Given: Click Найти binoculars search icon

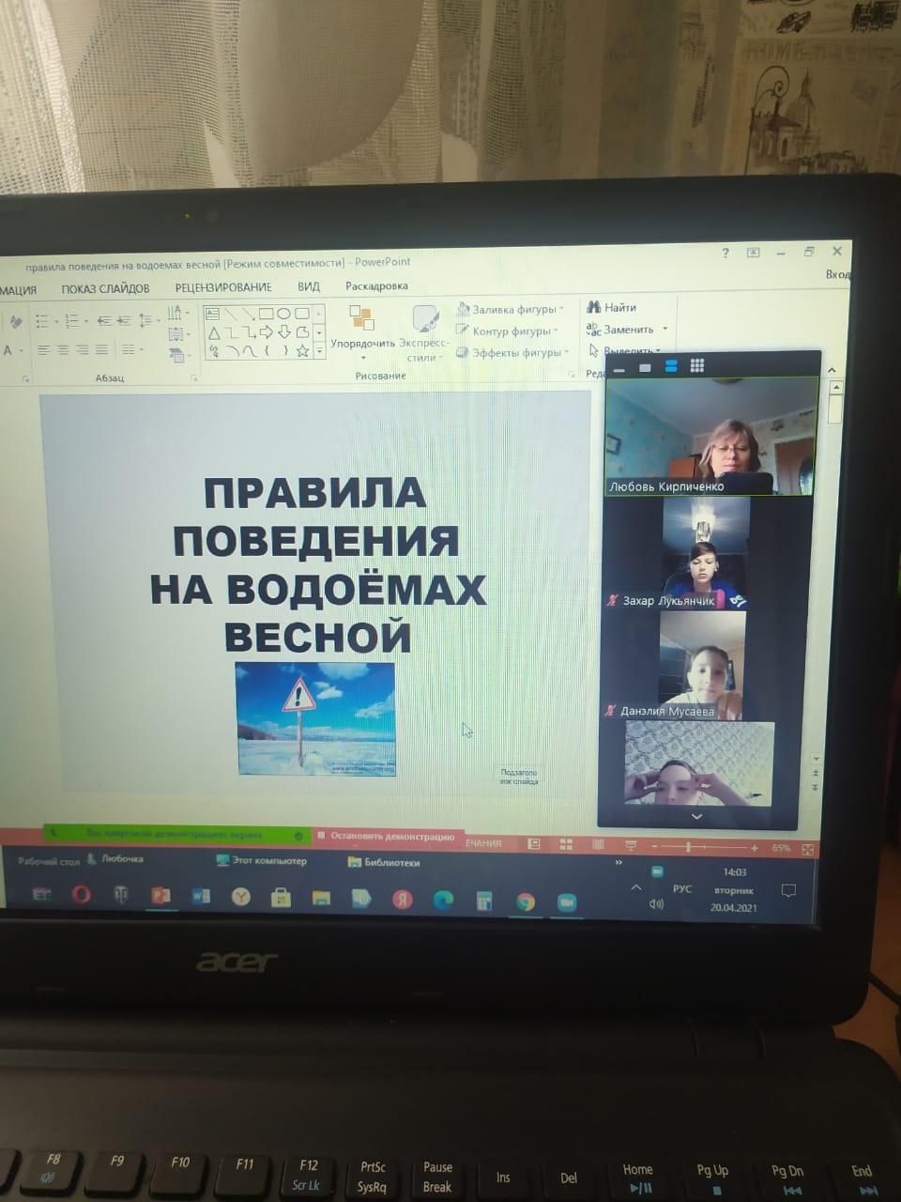Looking at the screenshot, I should [x=593, y=306].
